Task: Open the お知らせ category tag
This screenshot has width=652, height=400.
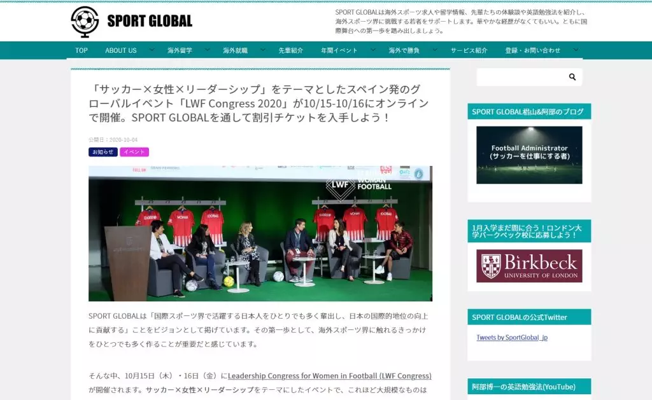Action: coord(103,152)
